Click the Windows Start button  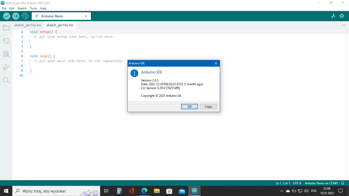click(6, 191)
